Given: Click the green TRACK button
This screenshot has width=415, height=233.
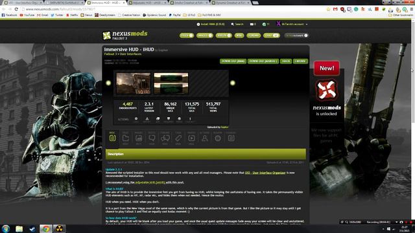Looking at the screenshot, I should (286, 61).
